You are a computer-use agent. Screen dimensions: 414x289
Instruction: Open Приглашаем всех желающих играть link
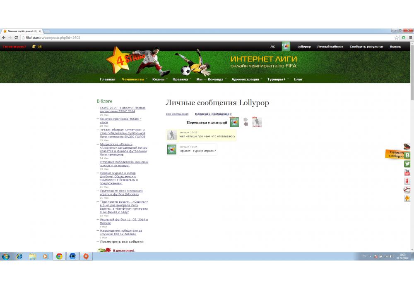coord(121,192)
